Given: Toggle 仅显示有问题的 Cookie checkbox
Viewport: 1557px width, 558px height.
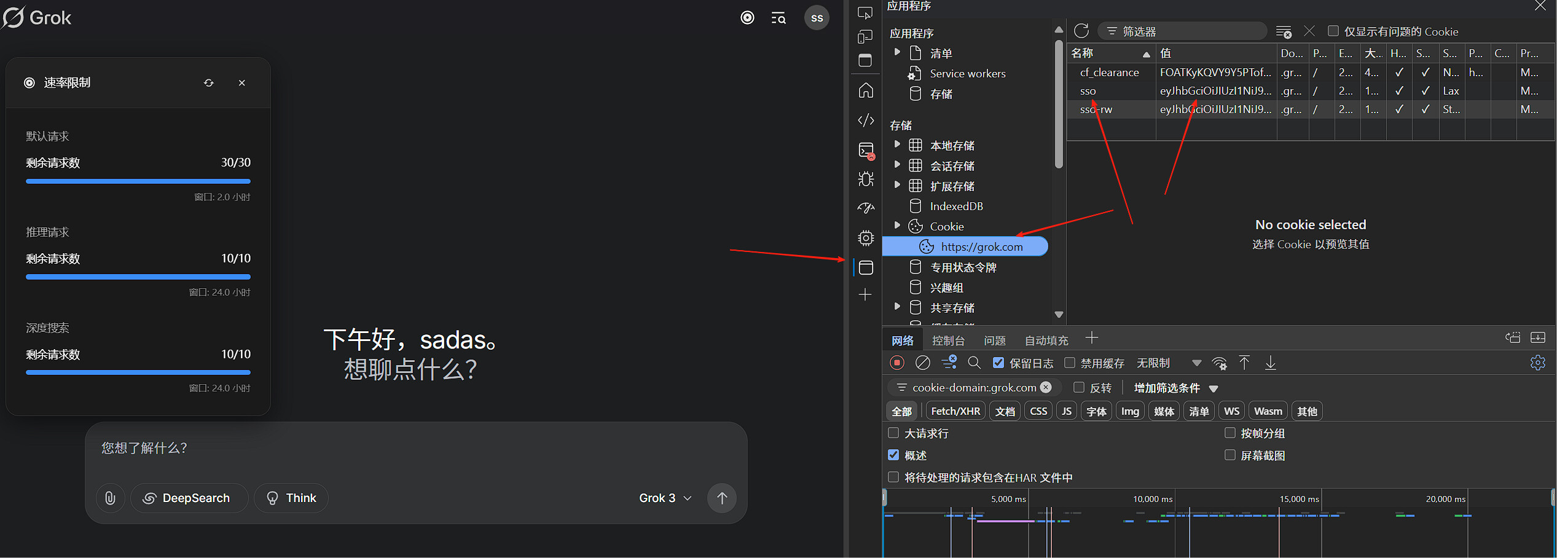Looking at the screenshot, I should 1333,31.
